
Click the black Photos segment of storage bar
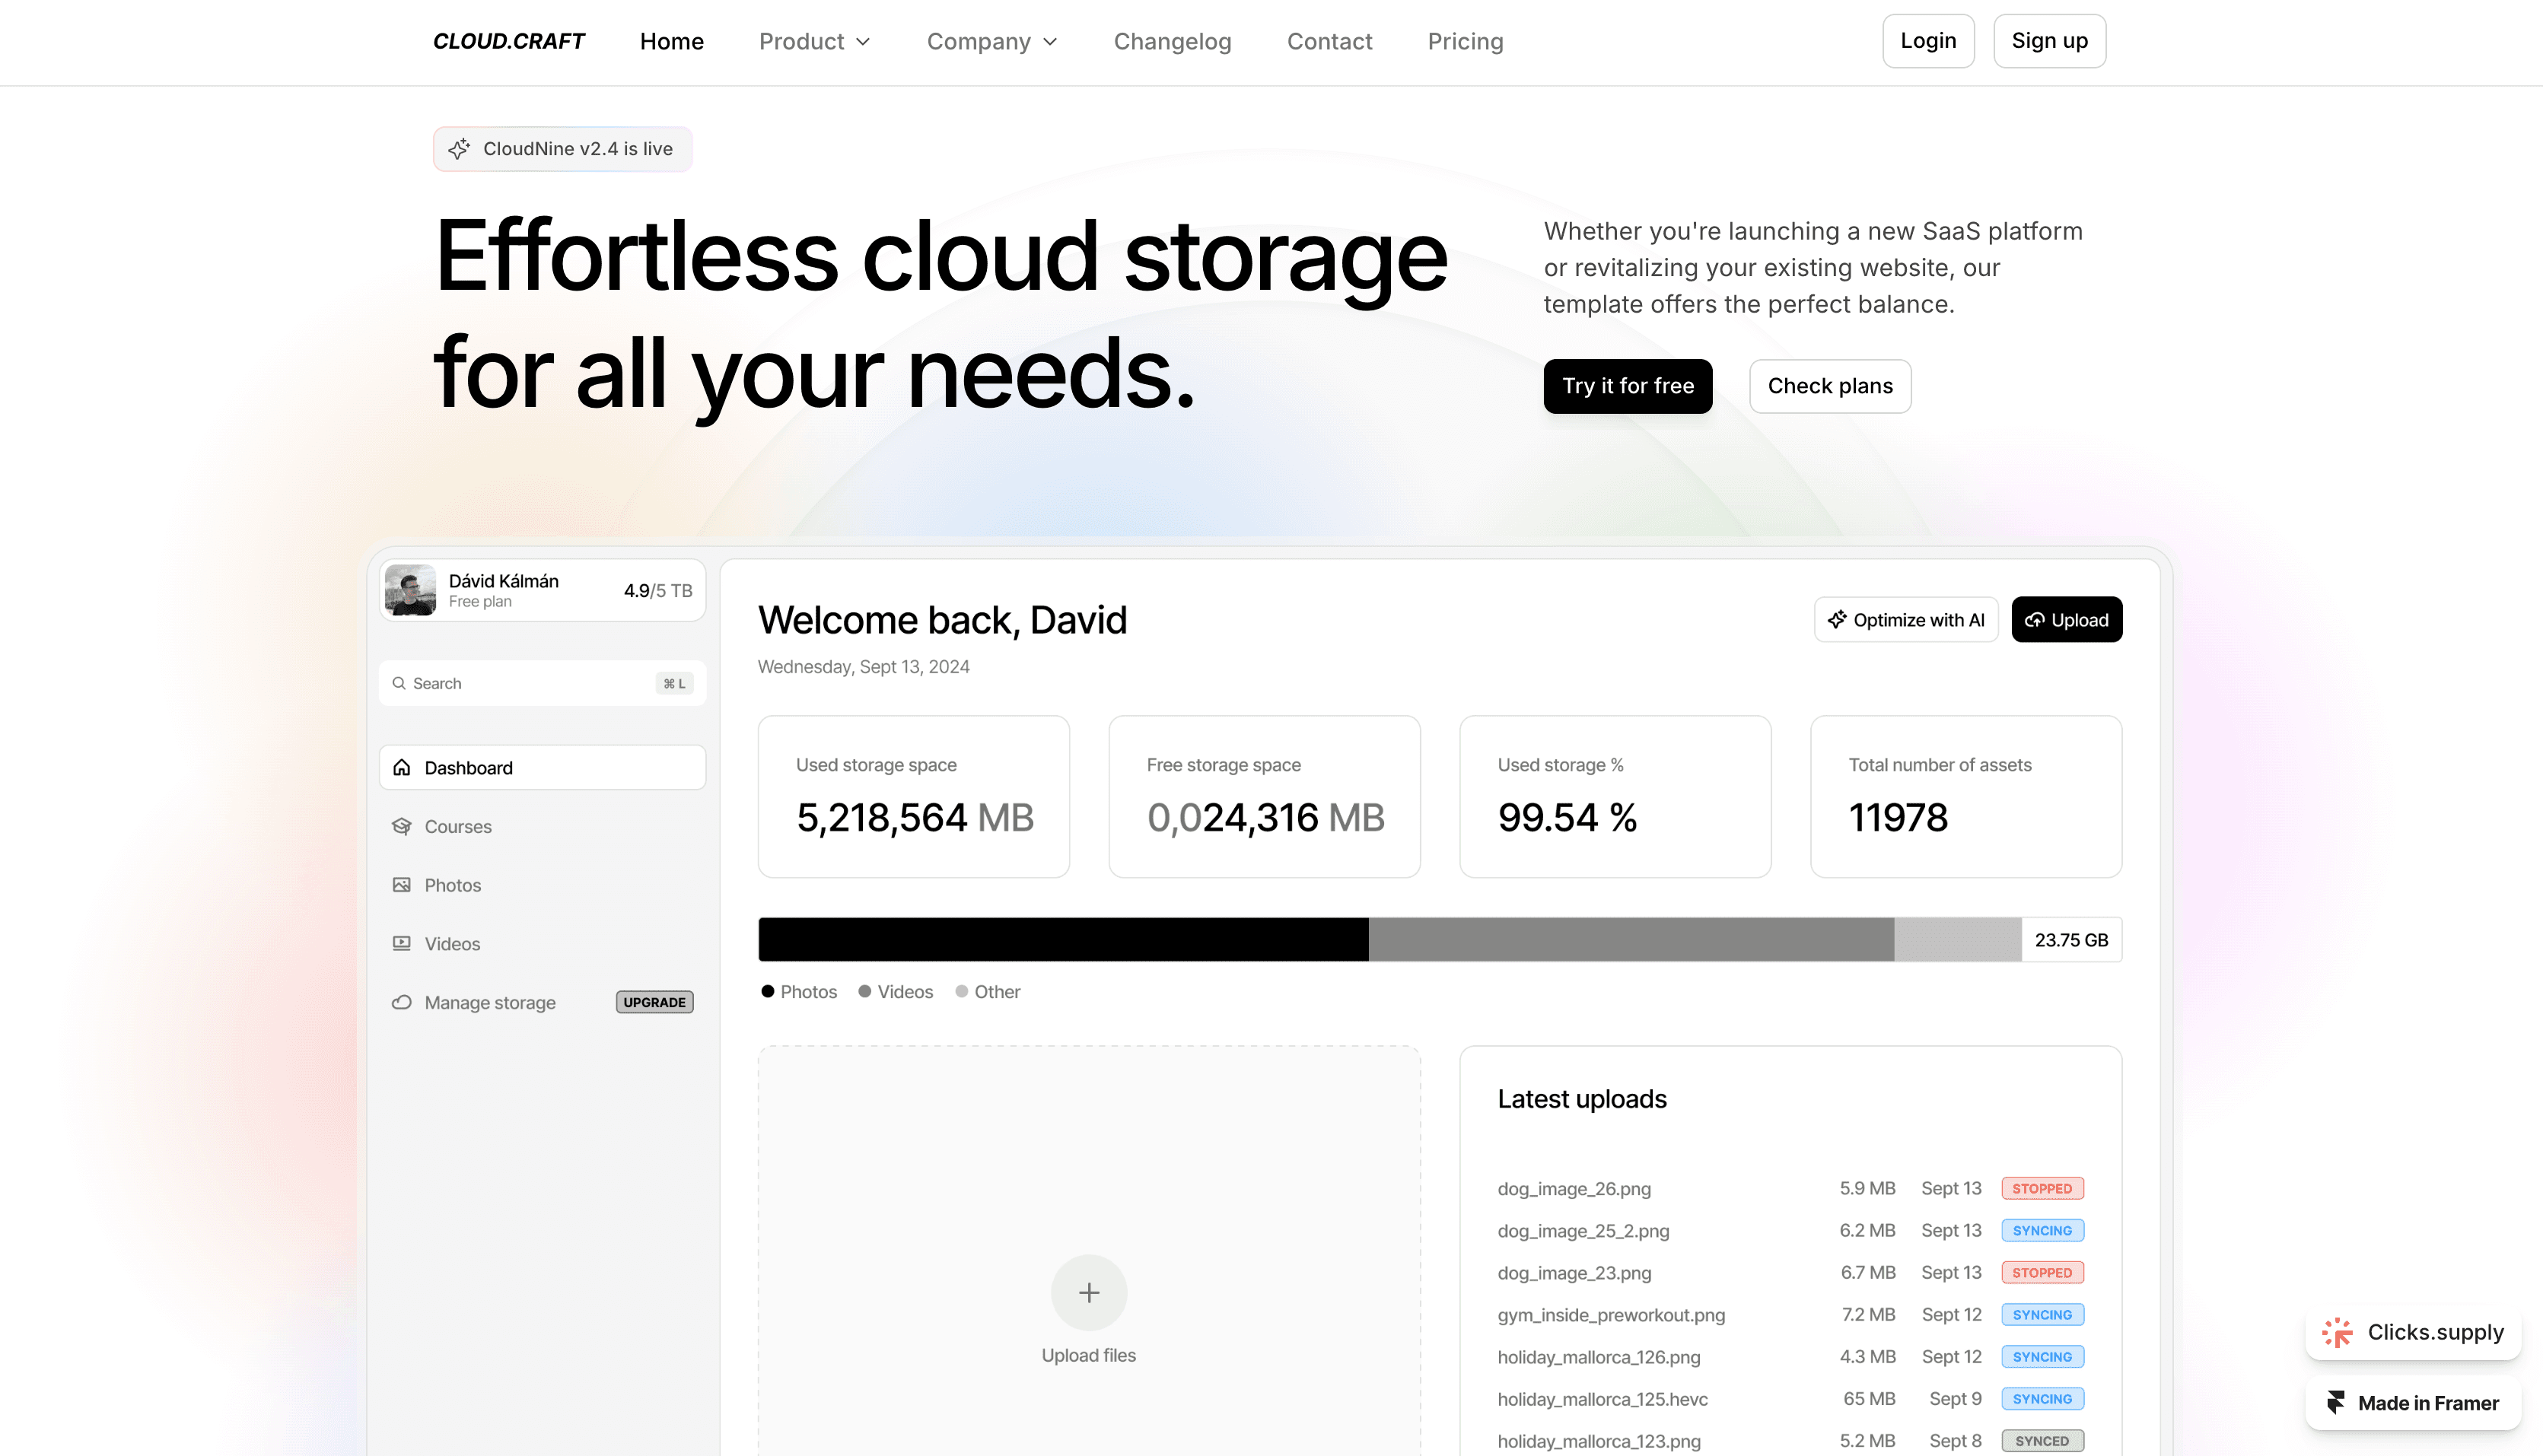(1063, 939)
